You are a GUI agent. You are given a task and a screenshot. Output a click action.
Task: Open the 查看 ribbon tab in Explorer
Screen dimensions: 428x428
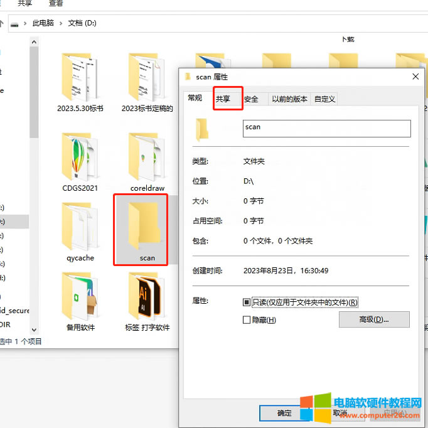pos(56,3)
